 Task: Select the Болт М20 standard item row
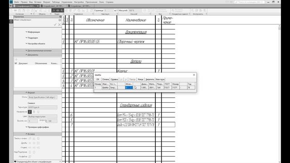[x=136, y=120]
